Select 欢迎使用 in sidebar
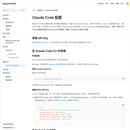 click(5, 15)
